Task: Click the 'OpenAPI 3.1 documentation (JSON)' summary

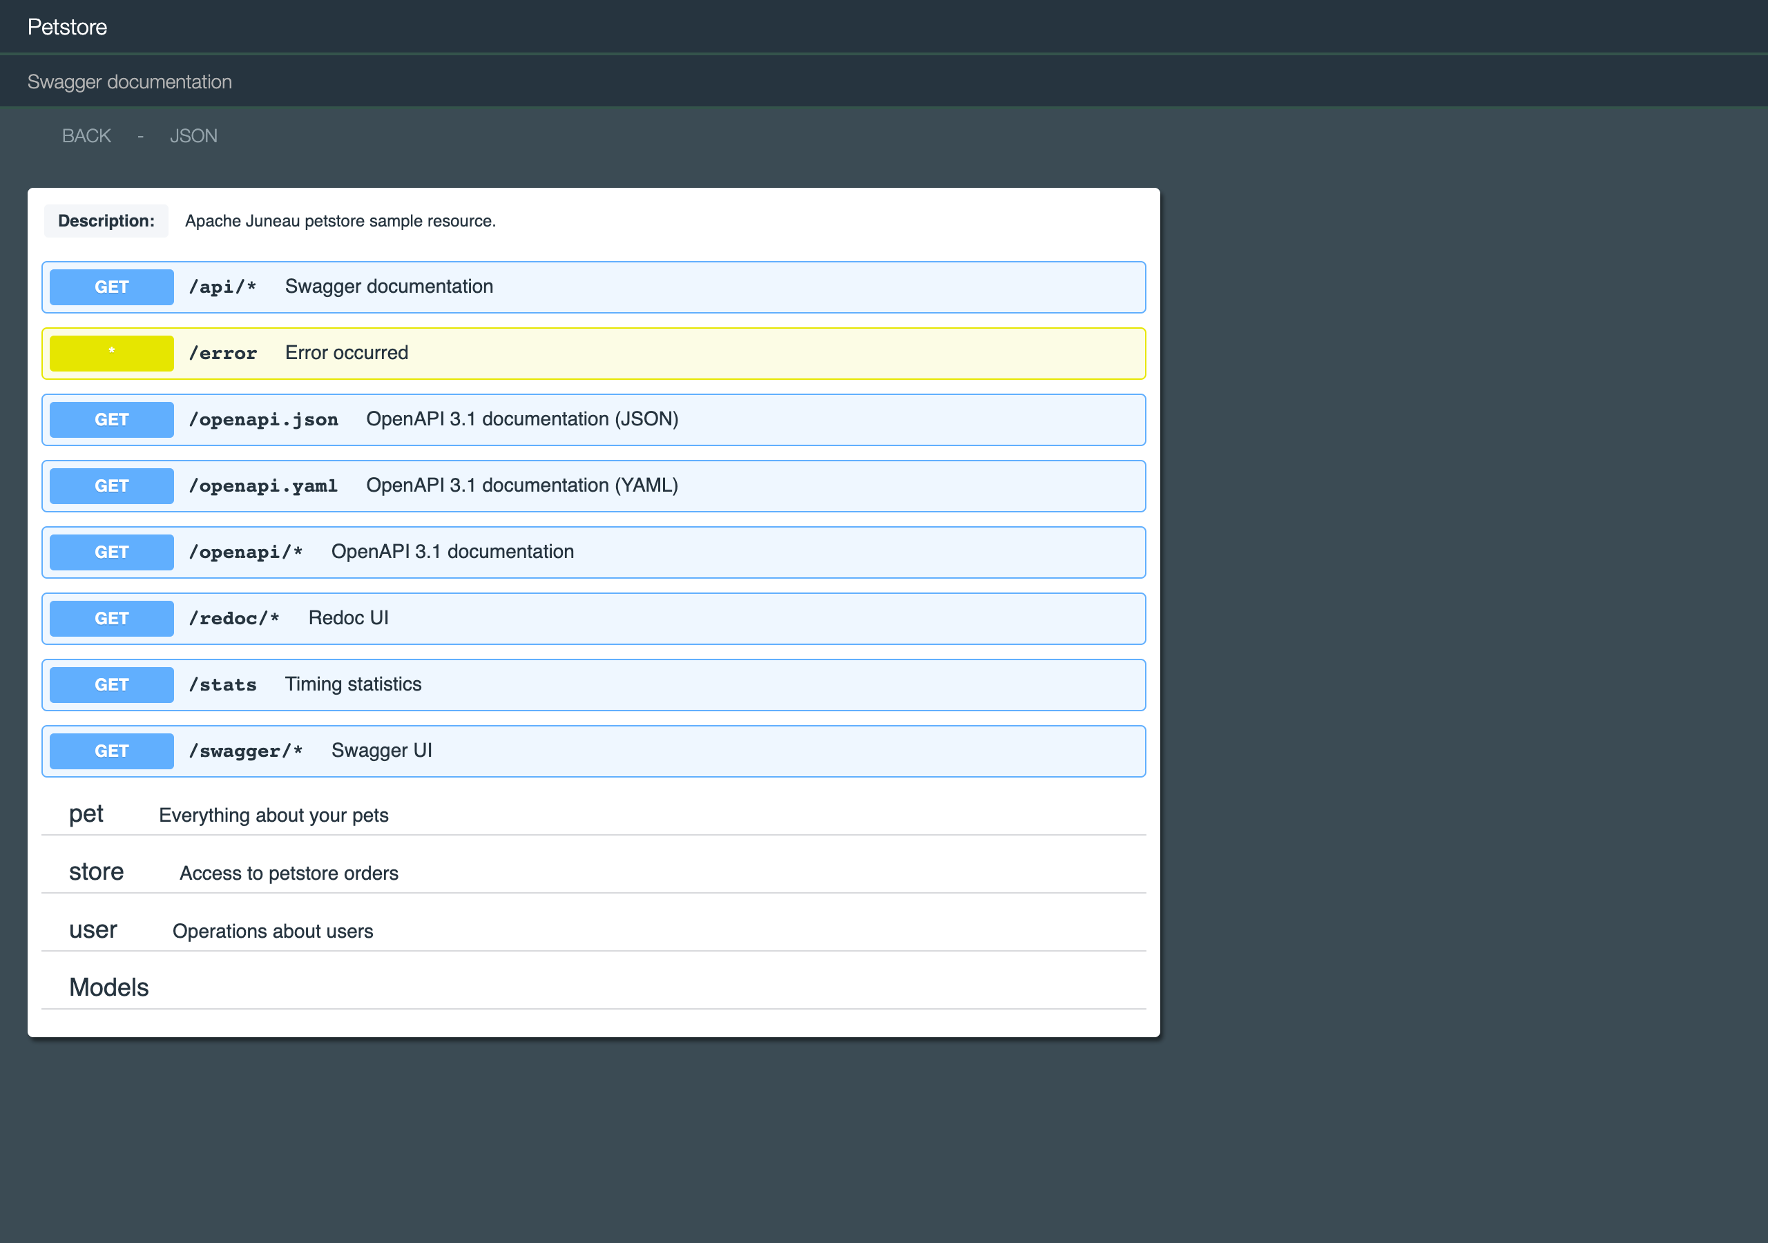Action: pos(522,419)
